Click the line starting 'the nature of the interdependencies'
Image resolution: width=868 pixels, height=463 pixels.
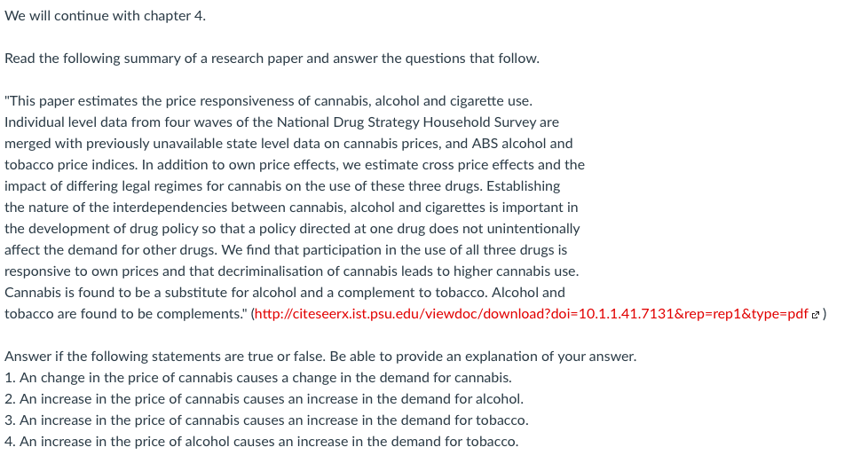click(291, 208)
